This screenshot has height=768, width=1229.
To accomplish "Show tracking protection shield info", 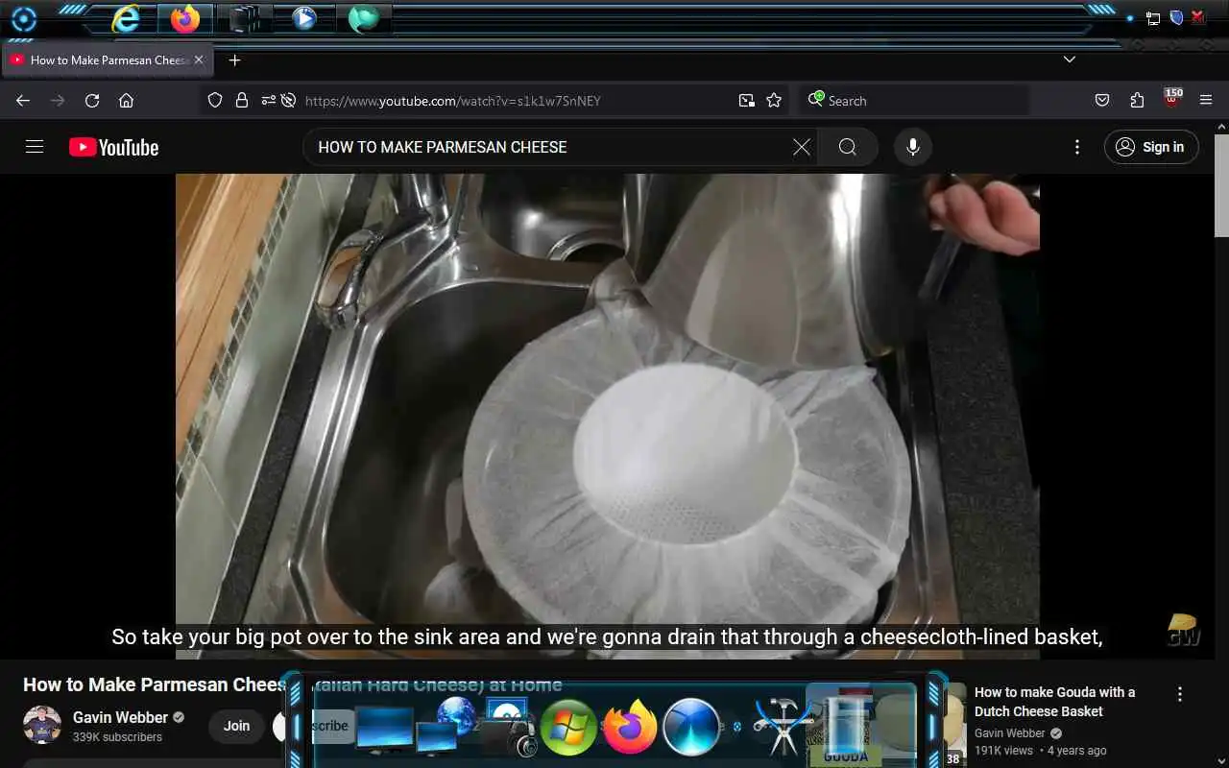I will point(215,101).
